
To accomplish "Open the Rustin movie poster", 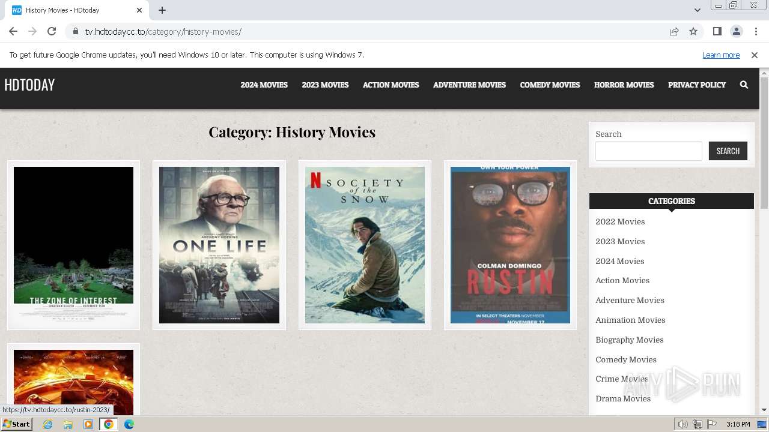I will (510, 245).
